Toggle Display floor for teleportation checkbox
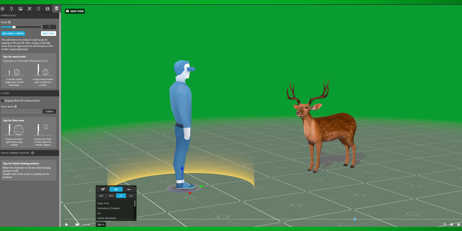Image resolution: width=462 pixels, height=231 pixels. coord(2,100)
